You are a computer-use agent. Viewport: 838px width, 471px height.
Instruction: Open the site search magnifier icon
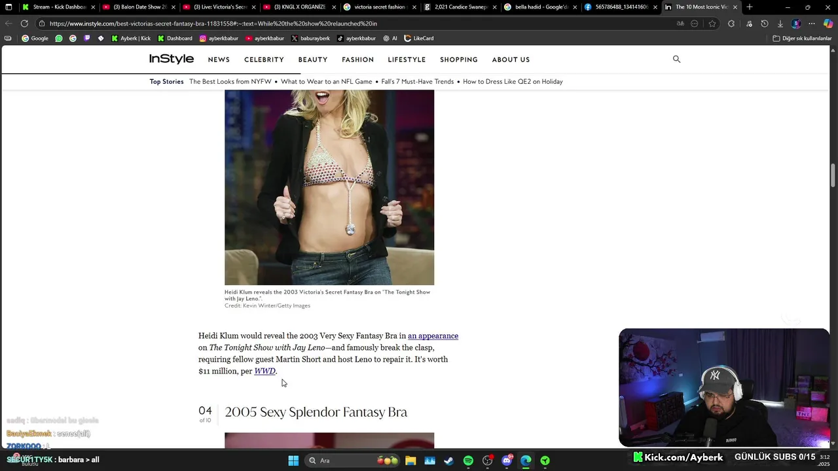pyautogui.click(x=676, y=59)
